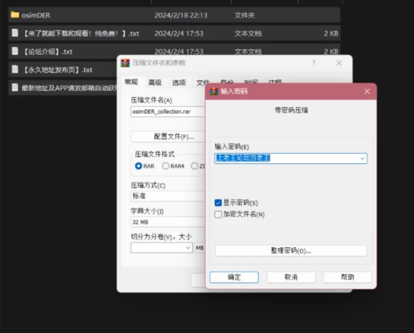Switch to the 高级 tab

click(x=155, y=83)
